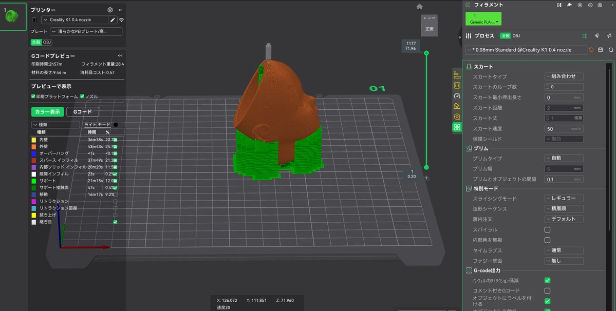
Task: Open the layer slider help icon
Action: [426, 179]
